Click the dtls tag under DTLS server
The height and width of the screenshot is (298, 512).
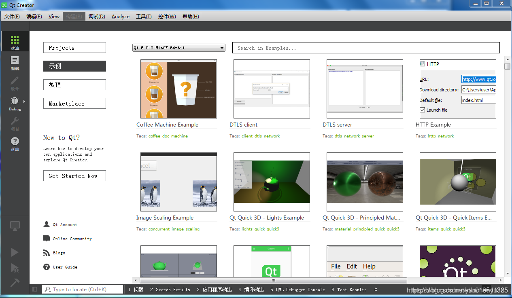click(x=338, y=136)
